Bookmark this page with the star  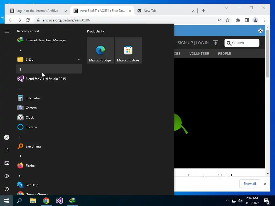click(x=227, y=20)
